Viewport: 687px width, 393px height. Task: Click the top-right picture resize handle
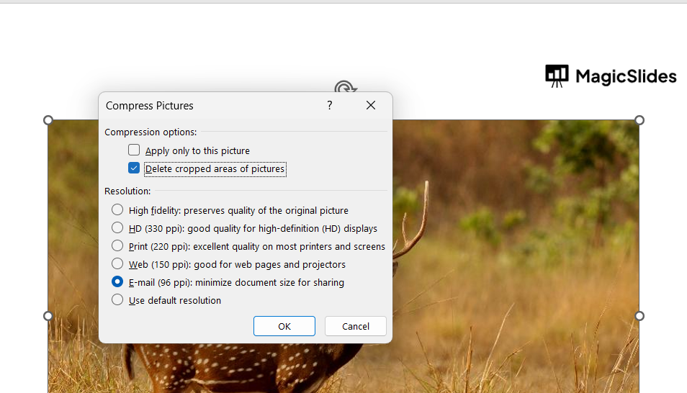[639, 119]
